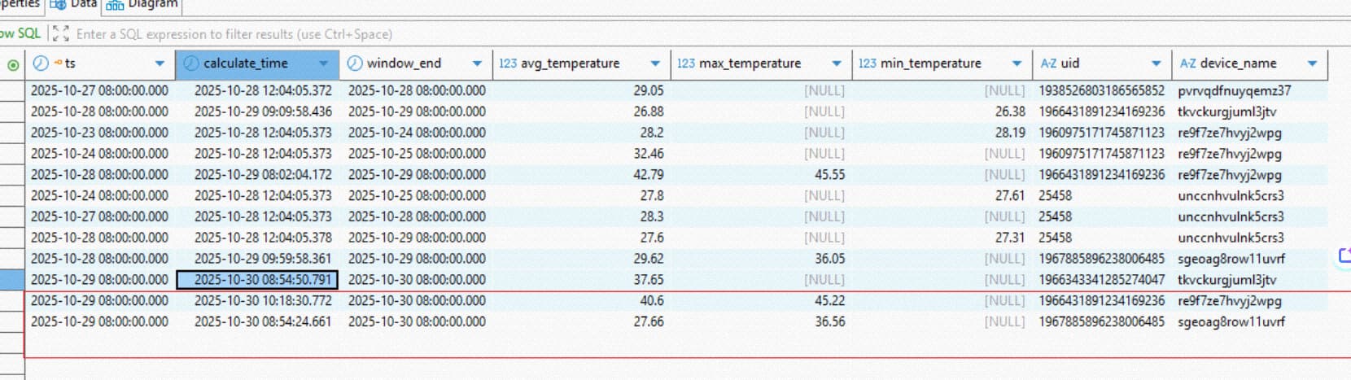Viewport: 1351px width, 380px height.
Task: Switch to the Data tab
Action: point(73,5)
